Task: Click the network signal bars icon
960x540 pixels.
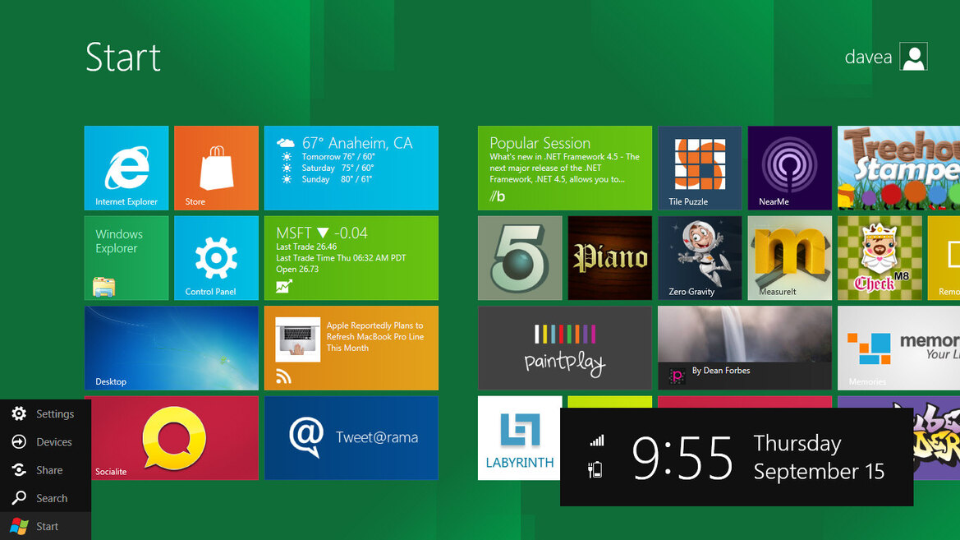Action: (597, 440)
